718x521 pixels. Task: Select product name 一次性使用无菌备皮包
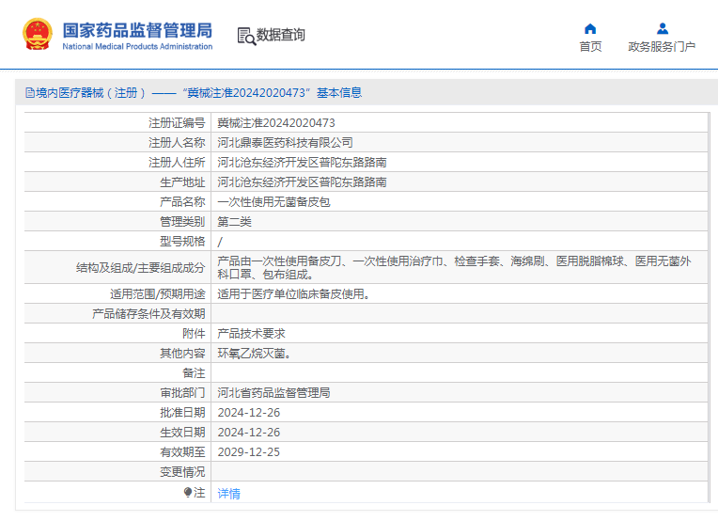273,201
